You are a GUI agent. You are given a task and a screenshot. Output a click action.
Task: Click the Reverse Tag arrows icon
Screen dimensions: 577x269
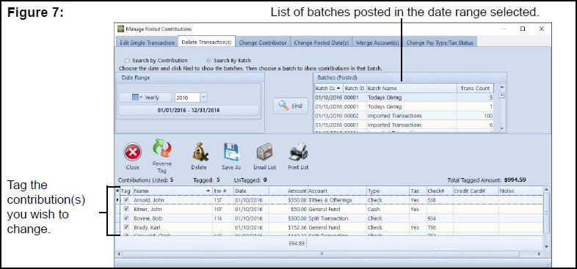pyautogui.click(x=162, y=148)
